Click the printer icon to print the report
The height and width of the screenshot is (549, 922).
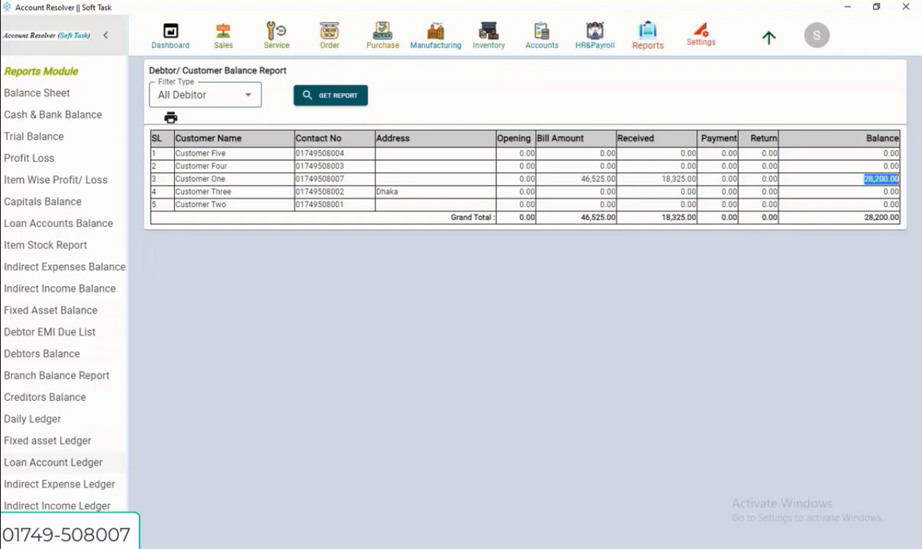(171, 117)
